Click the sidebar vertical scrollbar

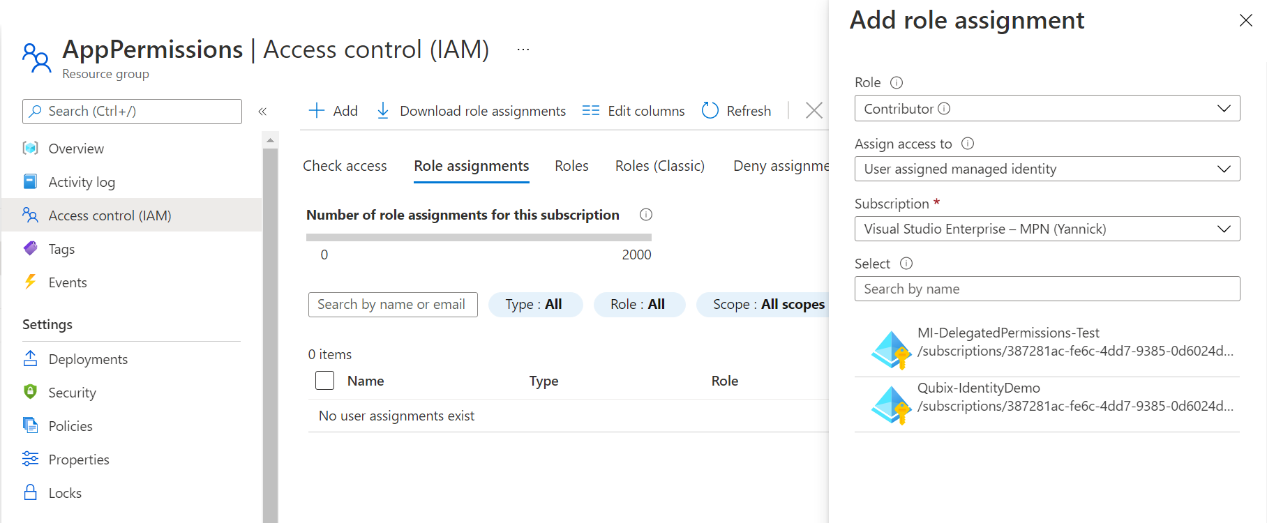270,335
